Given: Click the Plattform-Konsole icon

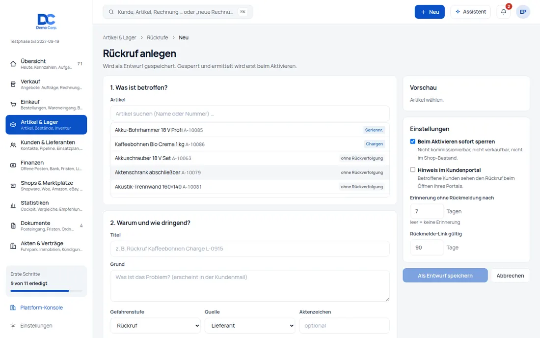Looking at the screenshot, I should point(13,308).
